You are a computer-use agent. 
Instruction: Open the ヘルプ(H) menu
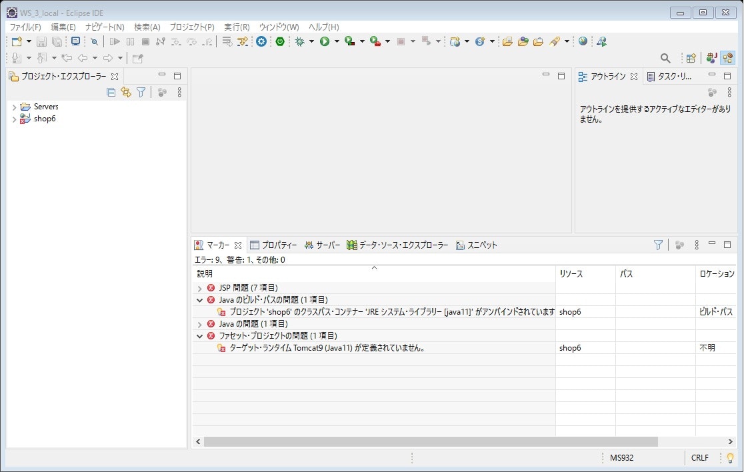pos(323,27)
